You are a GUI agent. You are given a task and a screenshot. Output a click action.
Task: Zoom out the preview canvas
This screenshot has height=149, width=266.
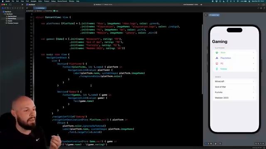coord(256,144)
